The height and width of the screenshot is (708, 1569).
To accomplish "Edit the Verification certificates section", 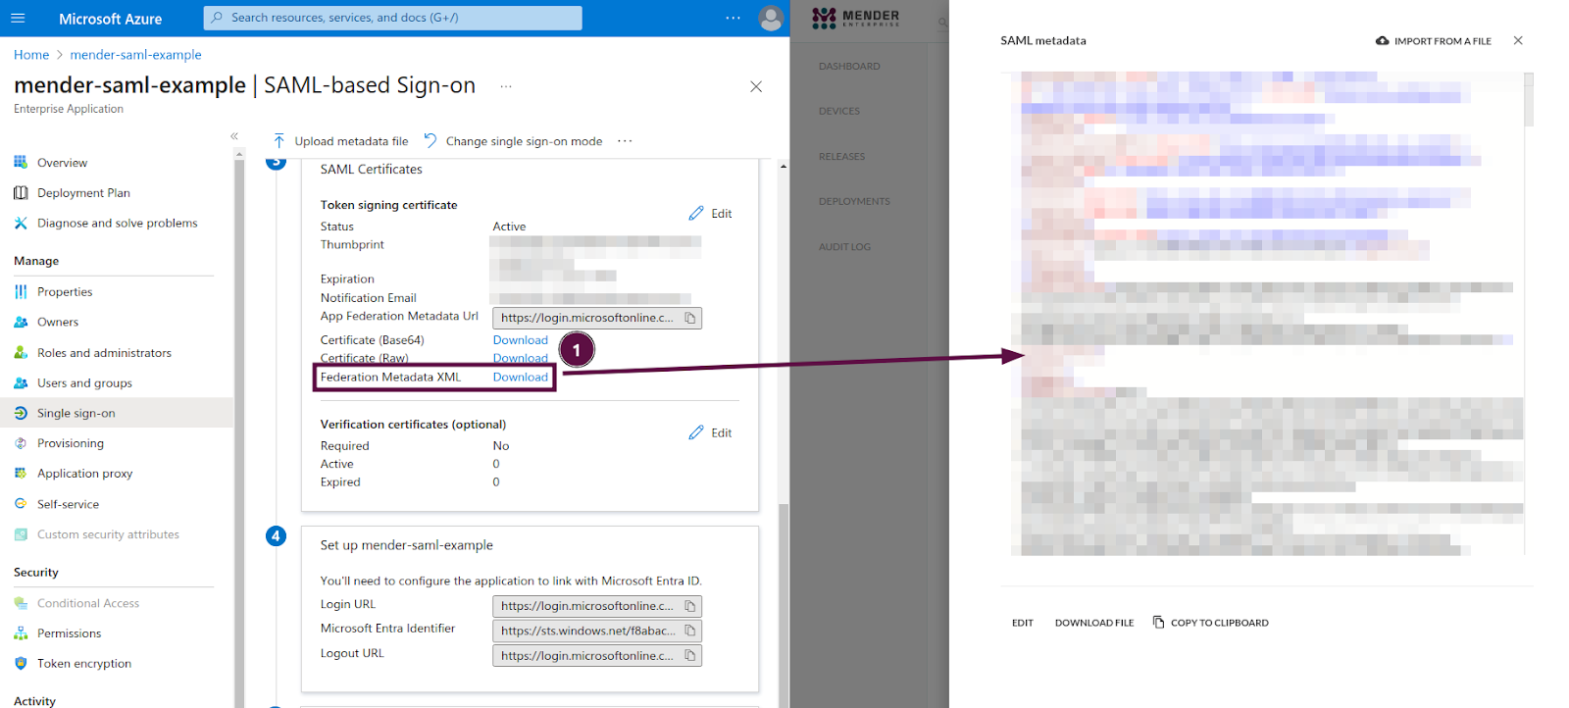I will pos(711,432).
